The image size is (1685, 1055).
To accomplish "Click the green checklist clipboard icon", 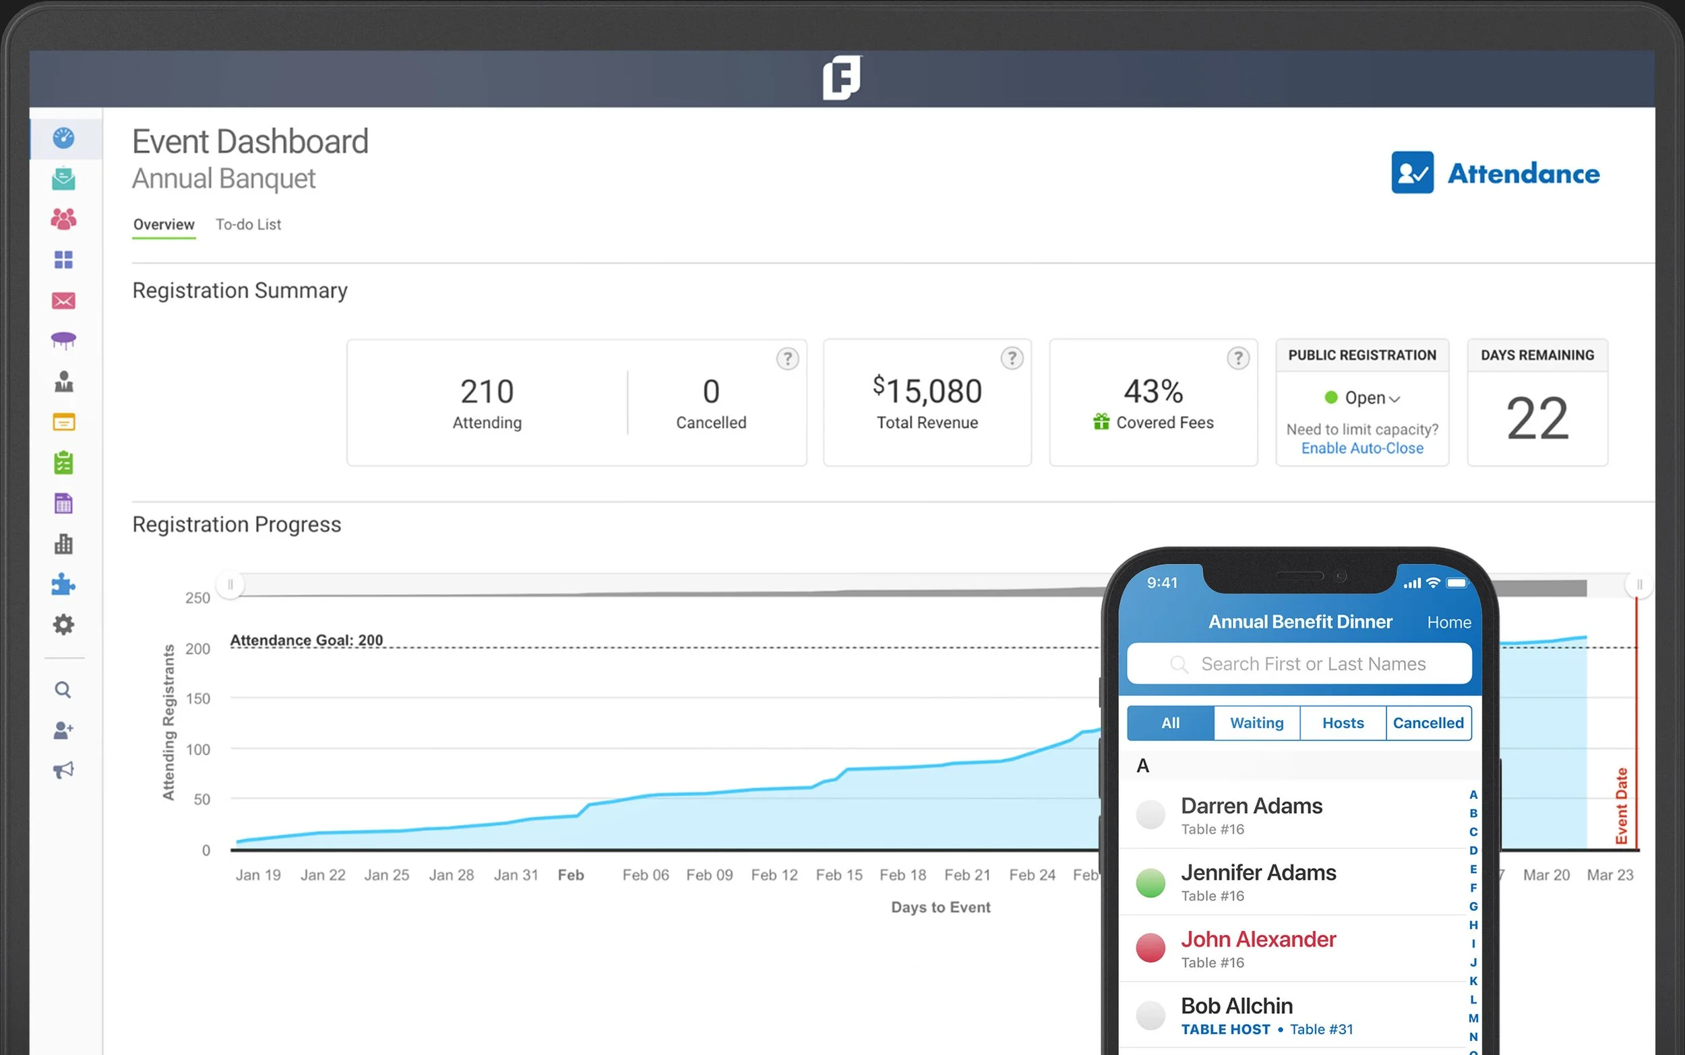I will 63,462.
